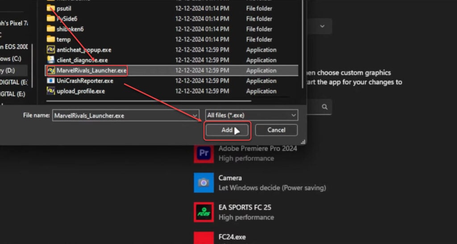Click EA SPORTS FC 25 app title
This screenshot has height=244, width=457.
(245, 207)
